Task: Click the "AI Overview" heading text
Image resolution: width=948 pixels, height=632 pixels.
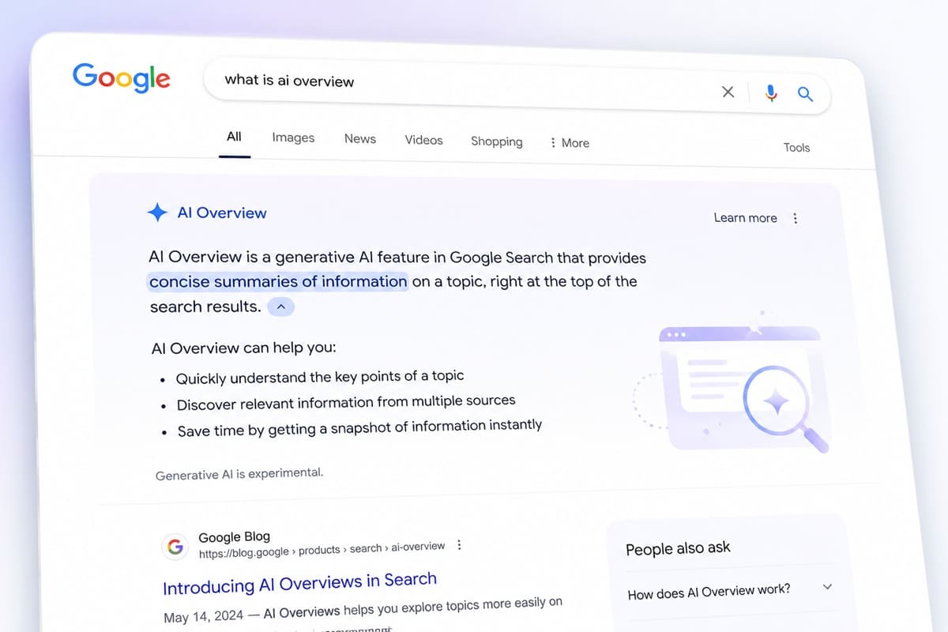Action: pyautogui.click(x=222, y=213)
